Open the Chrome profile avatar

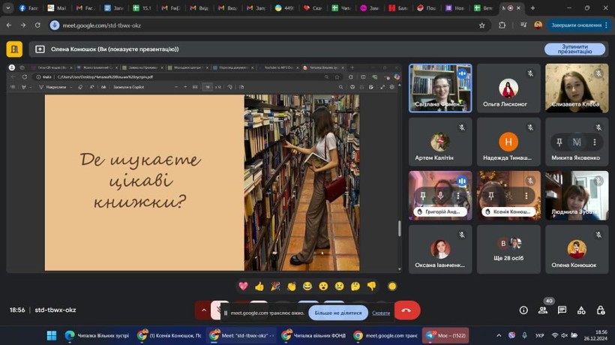tap(538, 25)
